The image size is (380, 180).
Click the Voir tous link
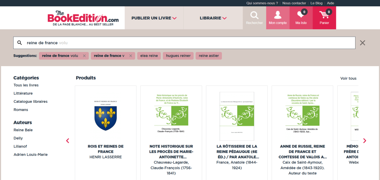click(x=348, y=78)
